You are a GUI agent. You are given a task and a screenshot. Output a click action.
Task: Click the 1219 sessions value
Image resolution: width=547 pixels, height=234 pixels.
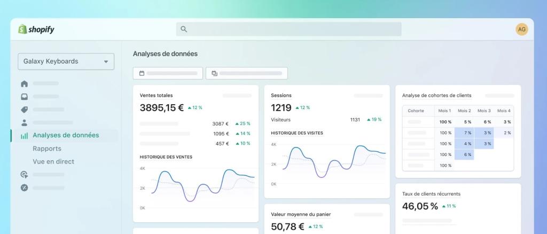point(281,107)
